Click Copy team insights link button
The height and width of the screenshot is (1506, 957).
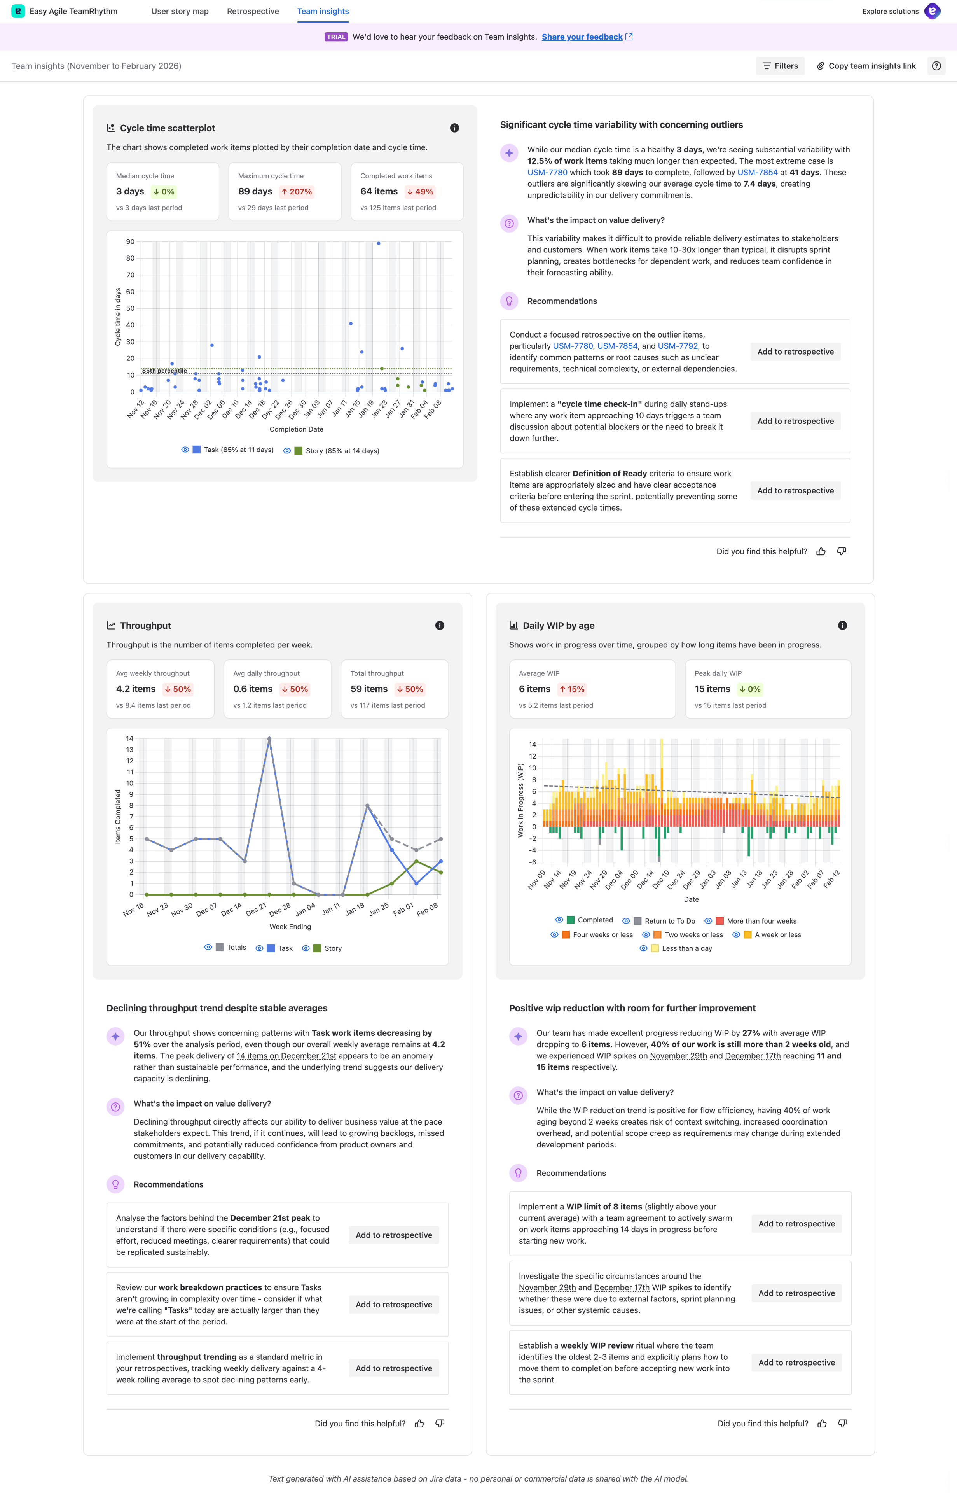click(866, 66)
